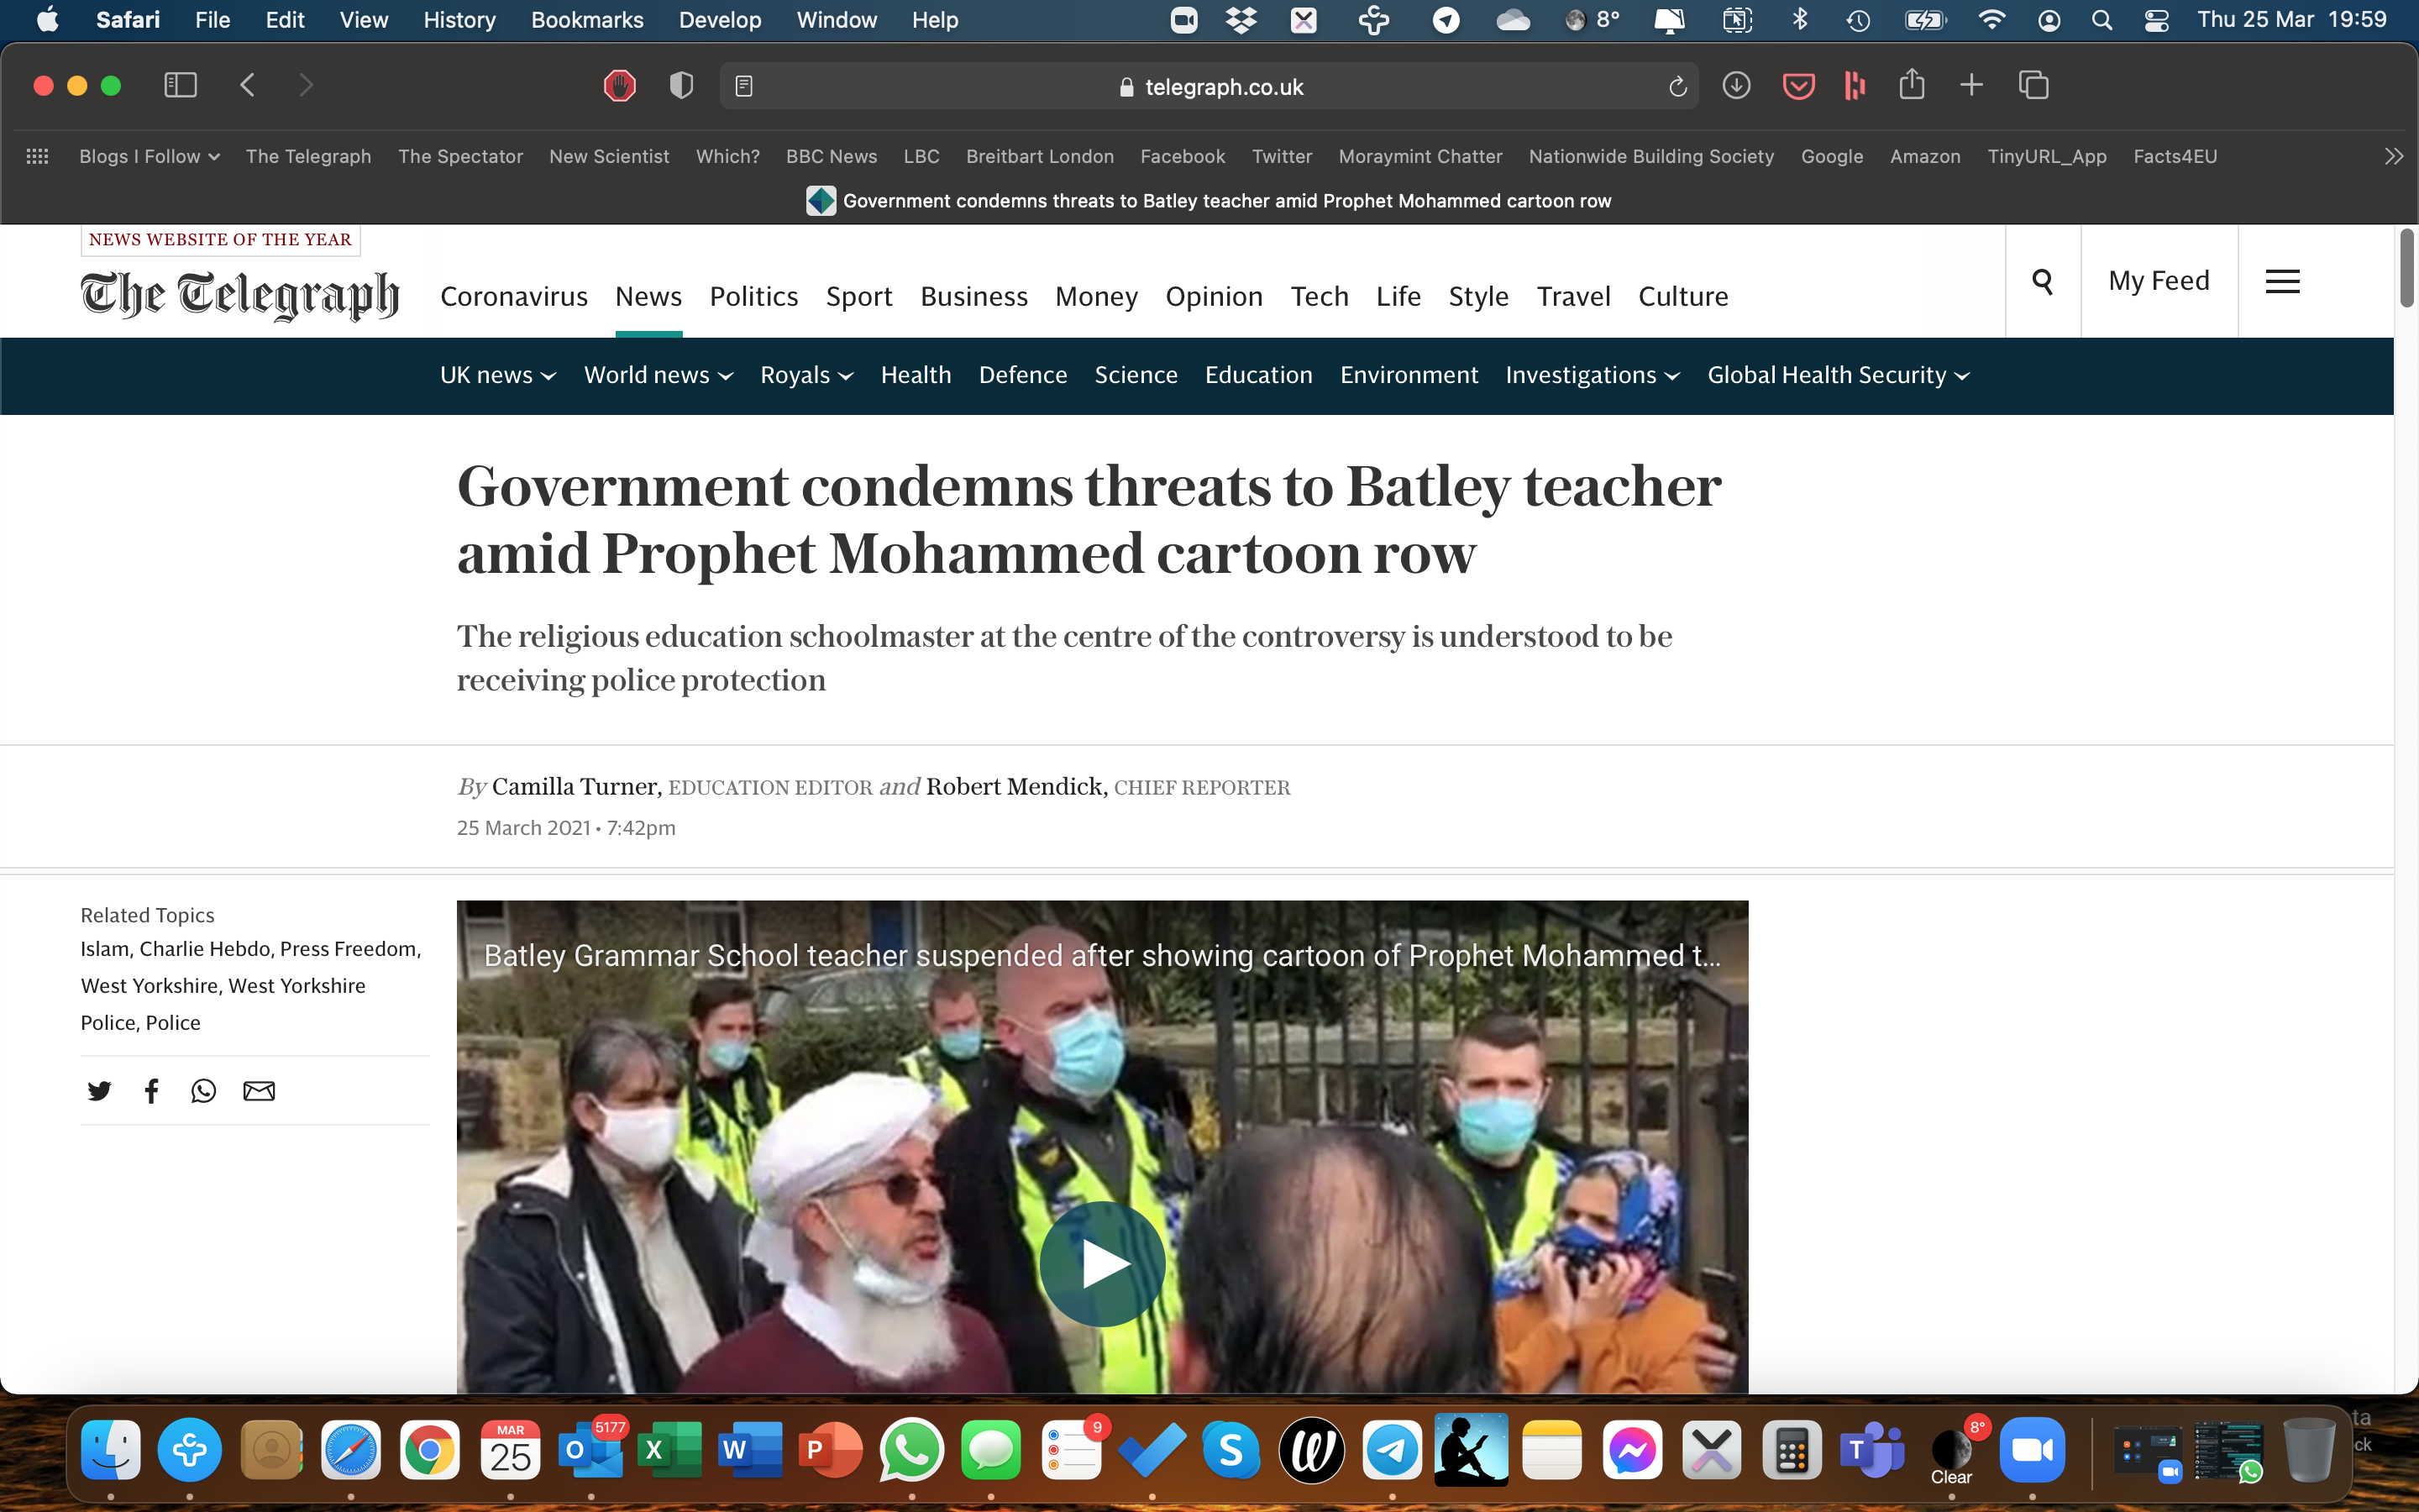Open the Telegraph site search magnifier
This screenshot has height=1512, width=2419.
click(2042, 281)
